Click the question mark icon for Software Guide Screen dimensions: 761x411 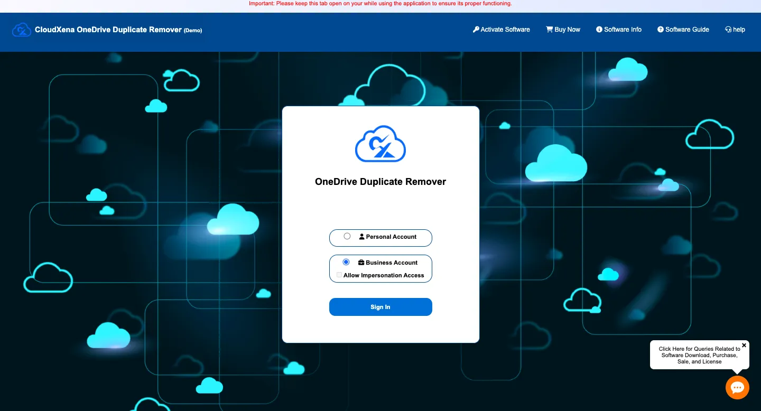660,30
